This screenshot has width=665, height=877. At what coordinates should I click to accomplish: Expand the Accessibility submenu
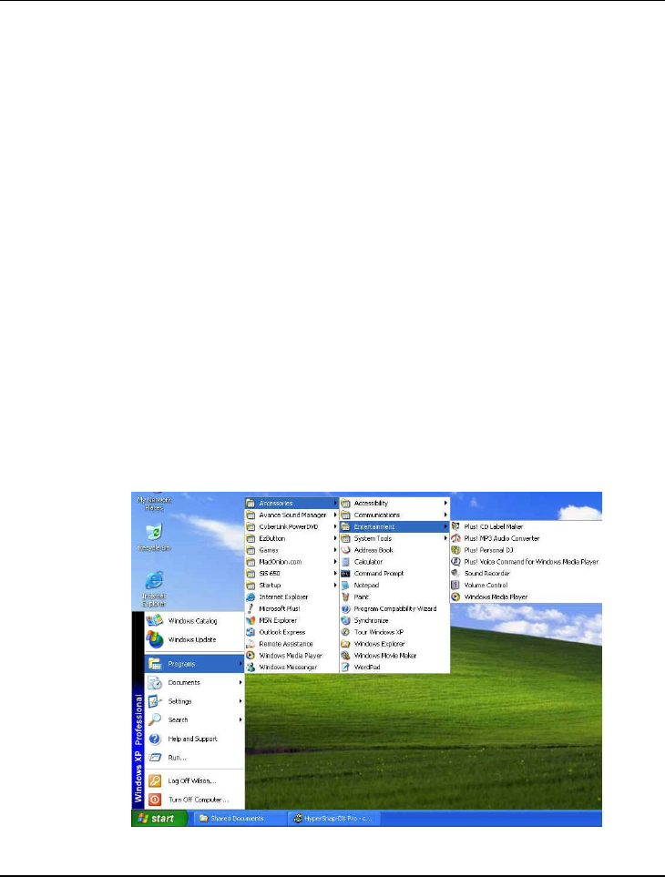[x=394, y=503]
